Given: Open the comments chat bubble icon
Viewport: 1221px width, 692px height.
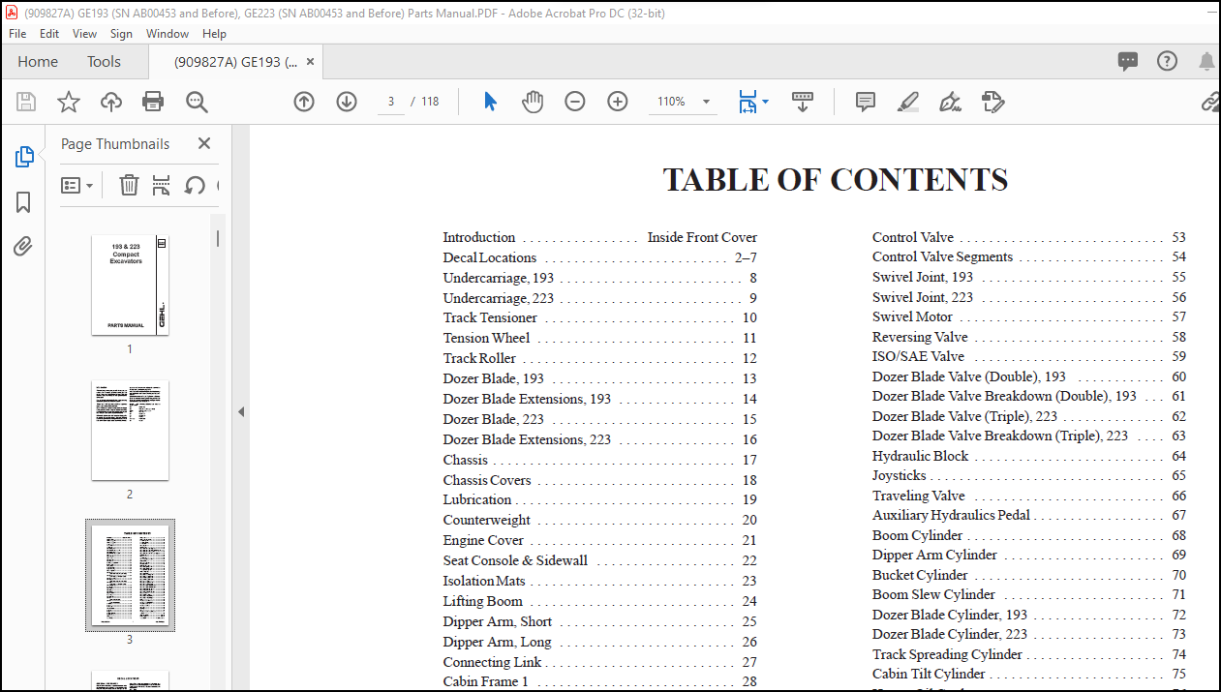Looking at the screenshot, I should [x=1128, y=62].
